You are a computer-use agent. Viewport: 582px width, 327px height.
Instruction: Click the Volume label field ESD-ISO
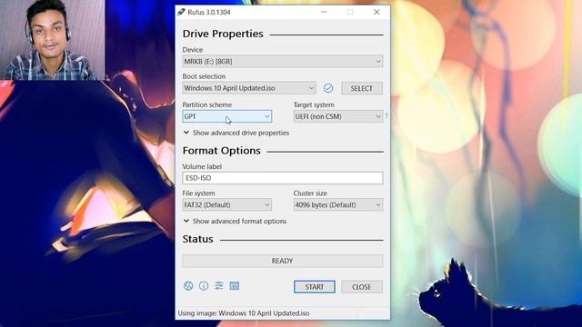[x=283, y=178]
